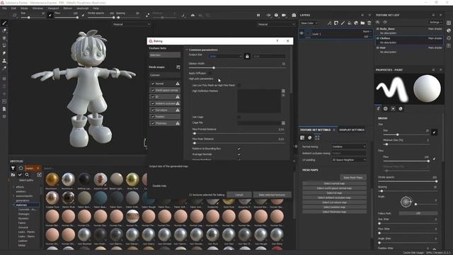Screen dimensions: 453x255
Task: Click Bake Mesh Maps button
Action: 353,178
